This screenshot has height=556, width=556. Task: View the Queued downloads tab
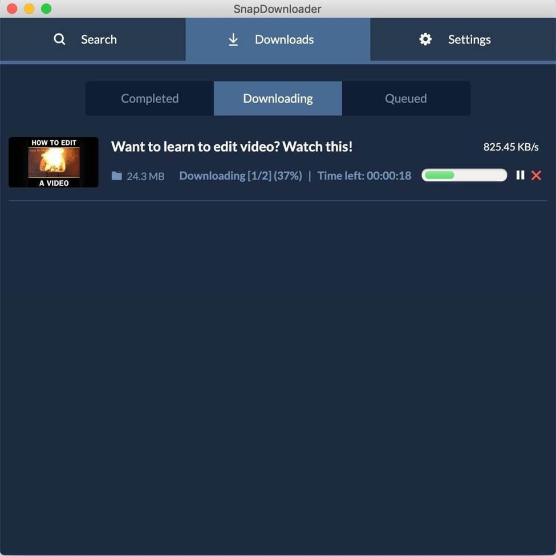[x=406, y=98]
